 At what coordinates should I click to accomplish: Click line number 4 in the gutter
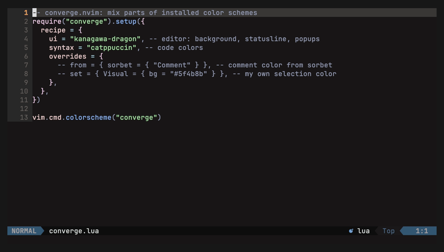pos(26,39)
